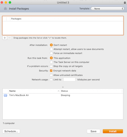This screenshot has width=127, height=137.
Task: Enable Allow untrusted certificates
Action: point(51,75)
